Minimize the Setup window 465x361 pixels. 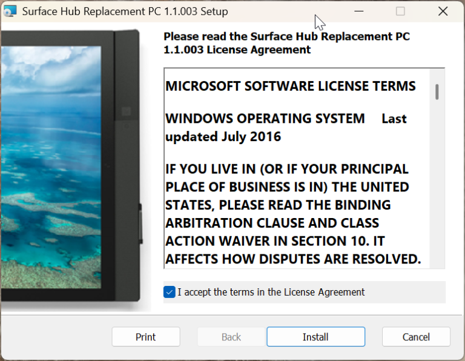pos(359,12)
